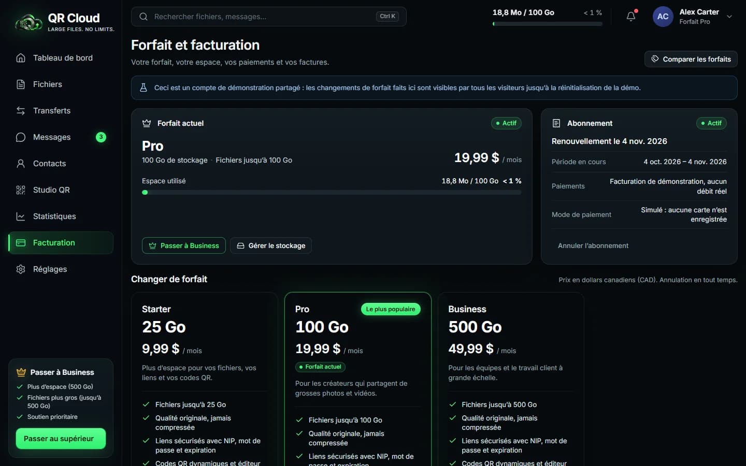Open Fichiers document icon in sidebar
Screen dimensions: 746x466
click(x=21, y=84)
